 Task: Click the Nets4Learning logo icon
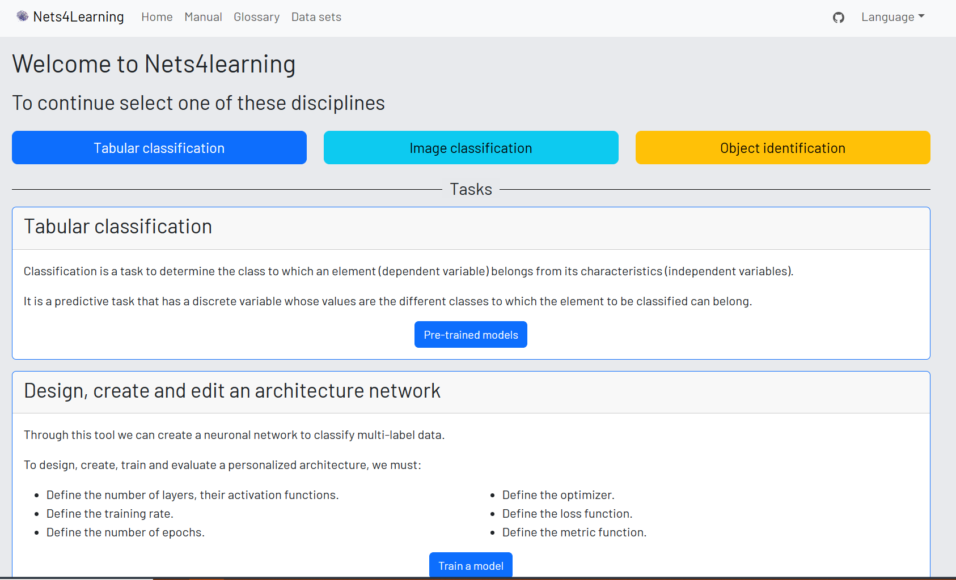22,16
